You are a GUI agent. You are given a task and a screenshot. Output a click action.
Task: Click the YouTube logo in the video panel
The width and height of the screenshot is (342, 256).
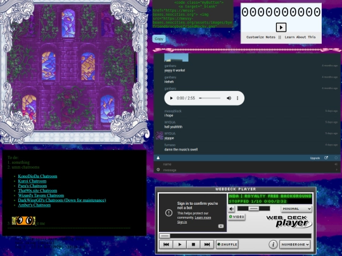point(221,226)
